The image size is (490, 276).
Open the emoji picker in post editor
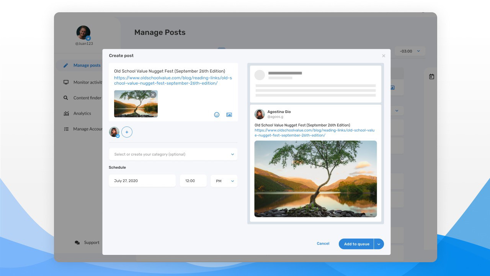217,115
